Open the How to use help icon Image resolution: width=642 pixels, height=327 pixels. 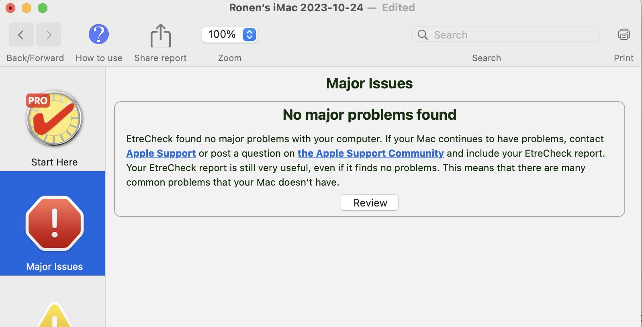pyautogui.click(x=99, y=34)
